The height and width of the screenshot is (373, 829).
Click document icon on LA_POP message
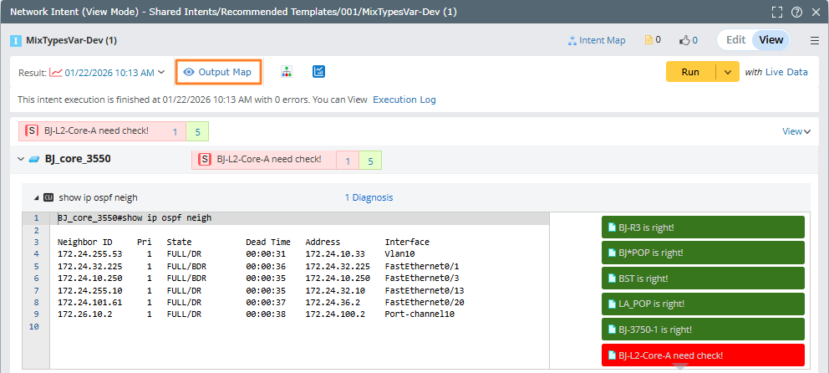coord(613,304)
